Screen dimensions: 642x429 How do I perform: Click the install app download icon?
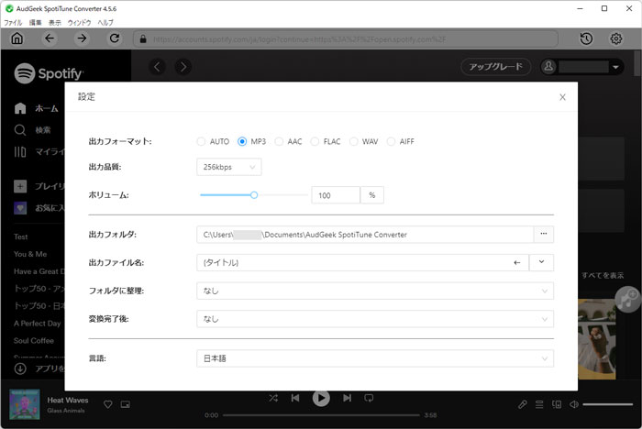point(20,368)
